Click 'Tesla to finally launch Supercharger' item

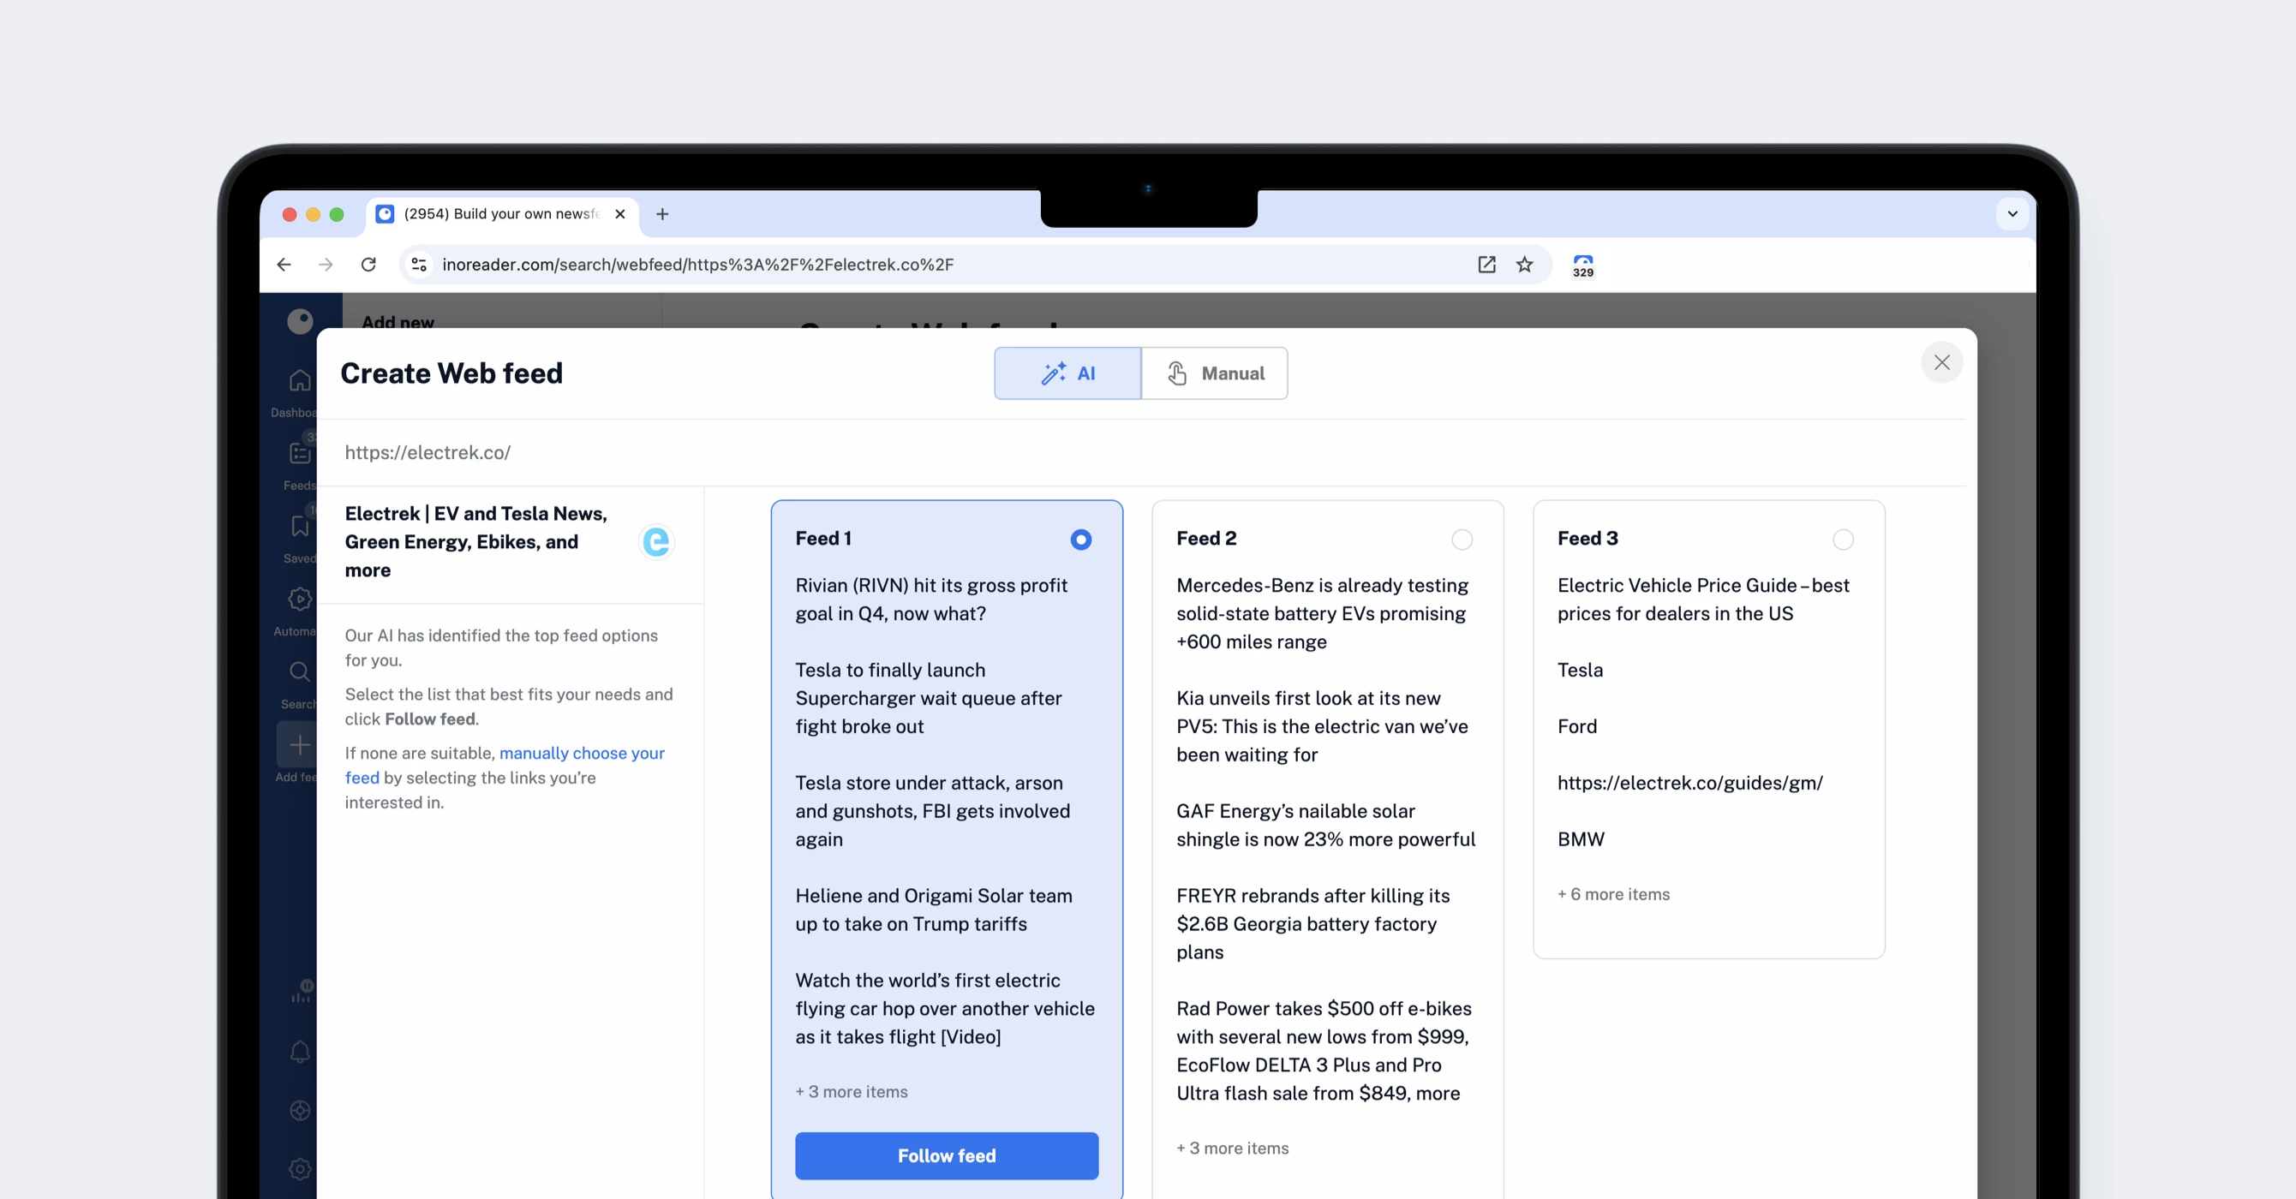[929, 698]
